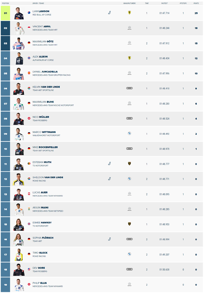This screenshot has width=204, height=293.
Task: Open Daniel Juncadella's driver portrait
Action: pos(19,74)
